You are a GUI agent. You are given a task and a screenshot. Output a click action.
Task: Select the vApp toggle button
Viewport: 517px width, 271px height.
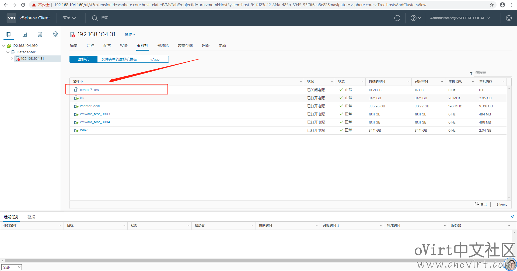(155, 59)
